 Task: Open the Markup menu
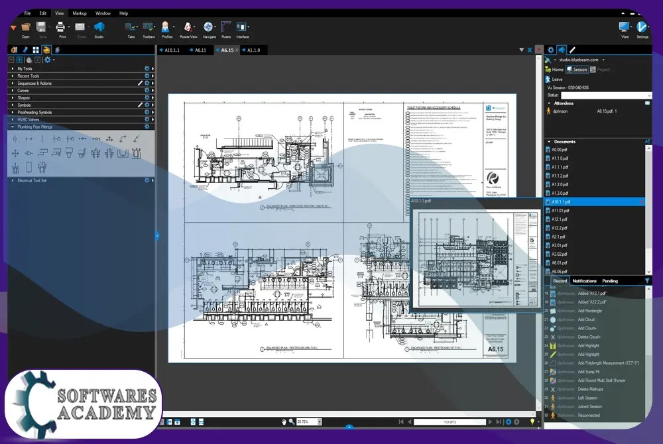click(x=80, y=13)
